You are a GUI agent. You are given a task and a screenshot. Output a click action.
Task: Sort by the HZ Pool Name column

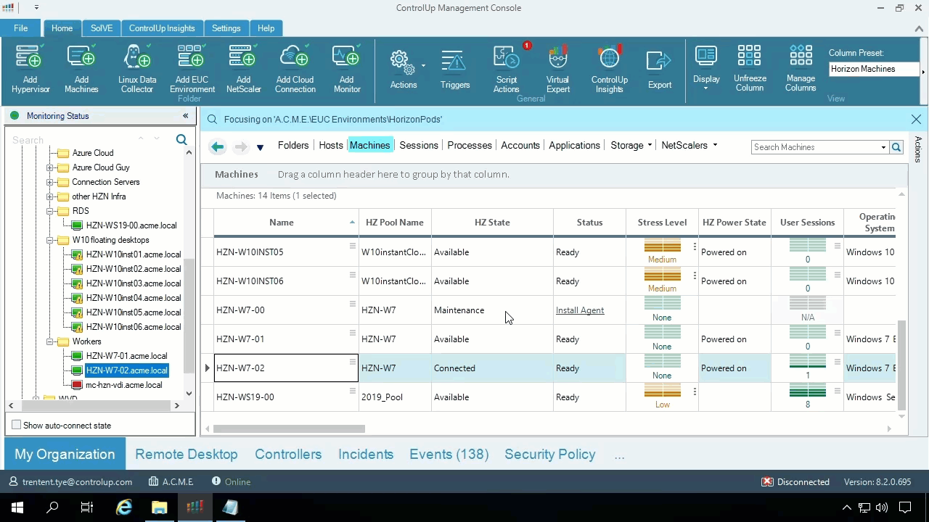point(395,223)
